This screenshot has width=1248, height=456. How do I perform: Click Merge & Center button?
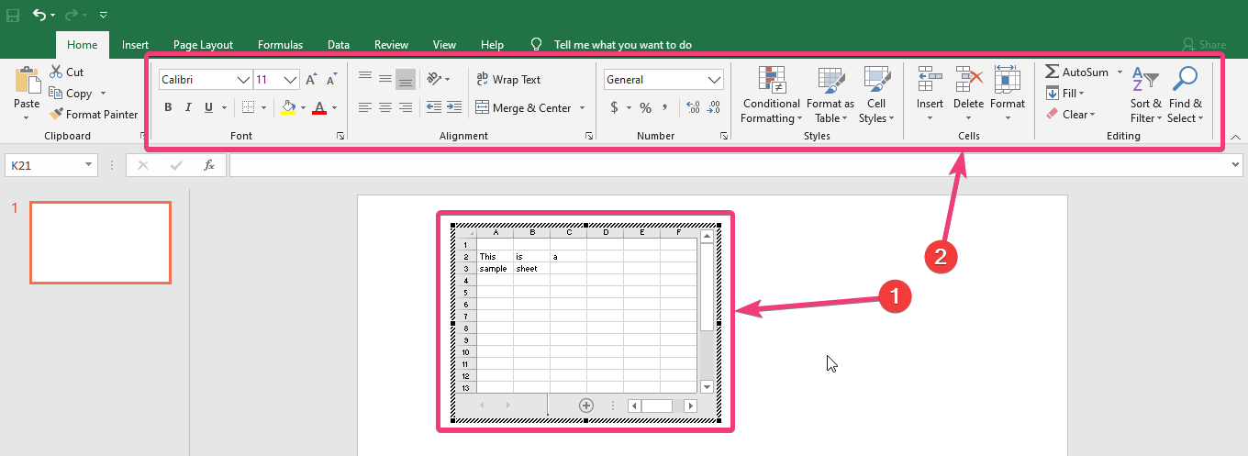pyautogui.click(x=523, y=108)
